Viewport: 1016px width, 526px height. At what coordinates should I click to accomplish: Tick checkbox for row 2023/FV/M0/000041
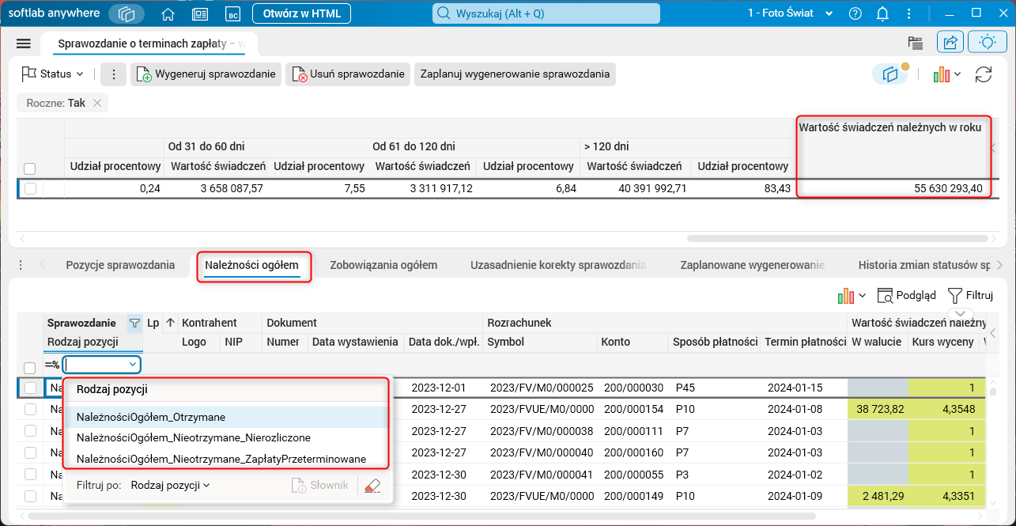pos(30,475)
